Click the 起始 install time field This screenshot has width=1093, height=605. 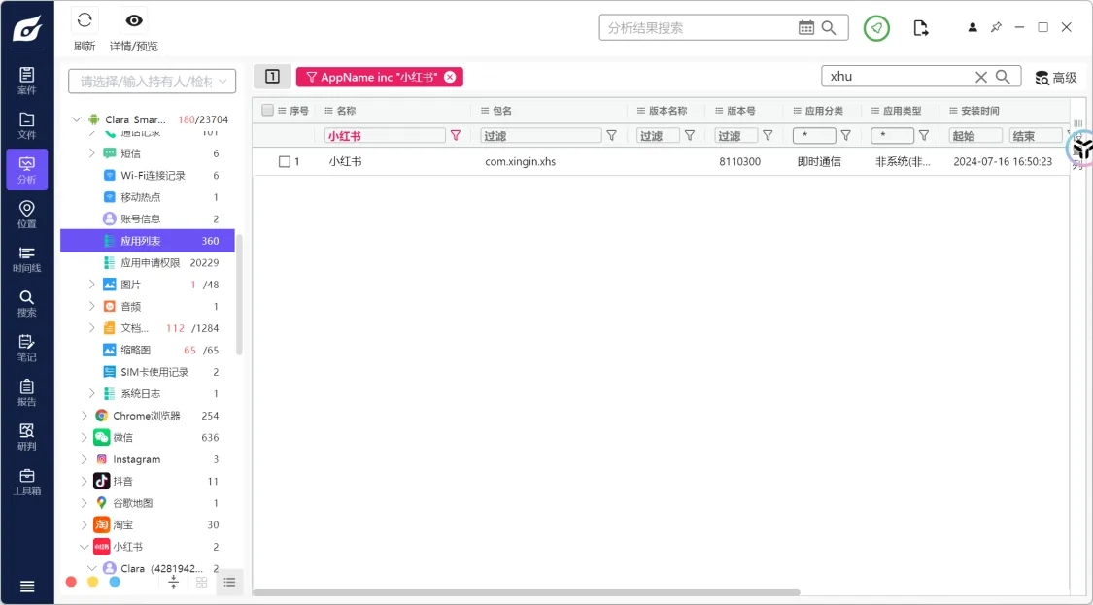pos(975,135)
